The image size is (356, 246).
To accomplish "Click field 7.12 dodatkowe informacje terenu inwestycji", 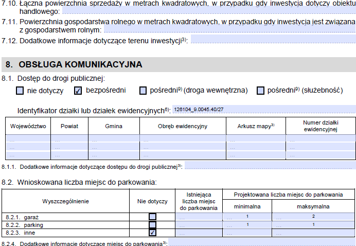I will [x=273, y=40].
